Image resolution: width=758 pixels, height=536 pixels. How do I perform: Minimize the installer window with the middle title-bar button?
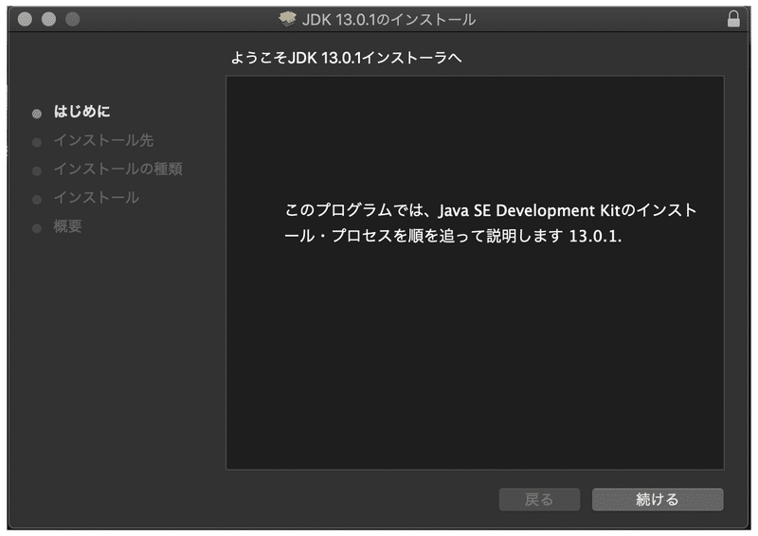[48, 19]
